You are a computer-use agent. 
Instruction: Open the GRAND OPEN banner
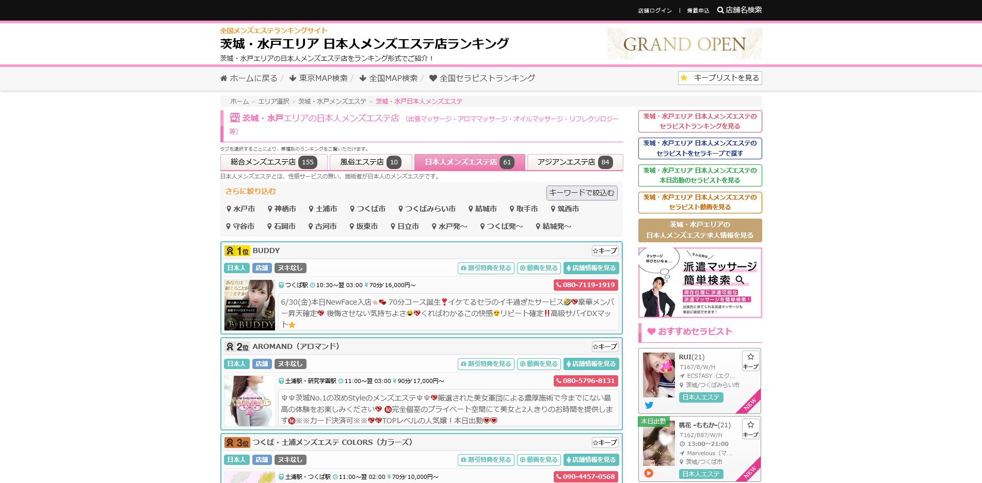coord(684,44)
